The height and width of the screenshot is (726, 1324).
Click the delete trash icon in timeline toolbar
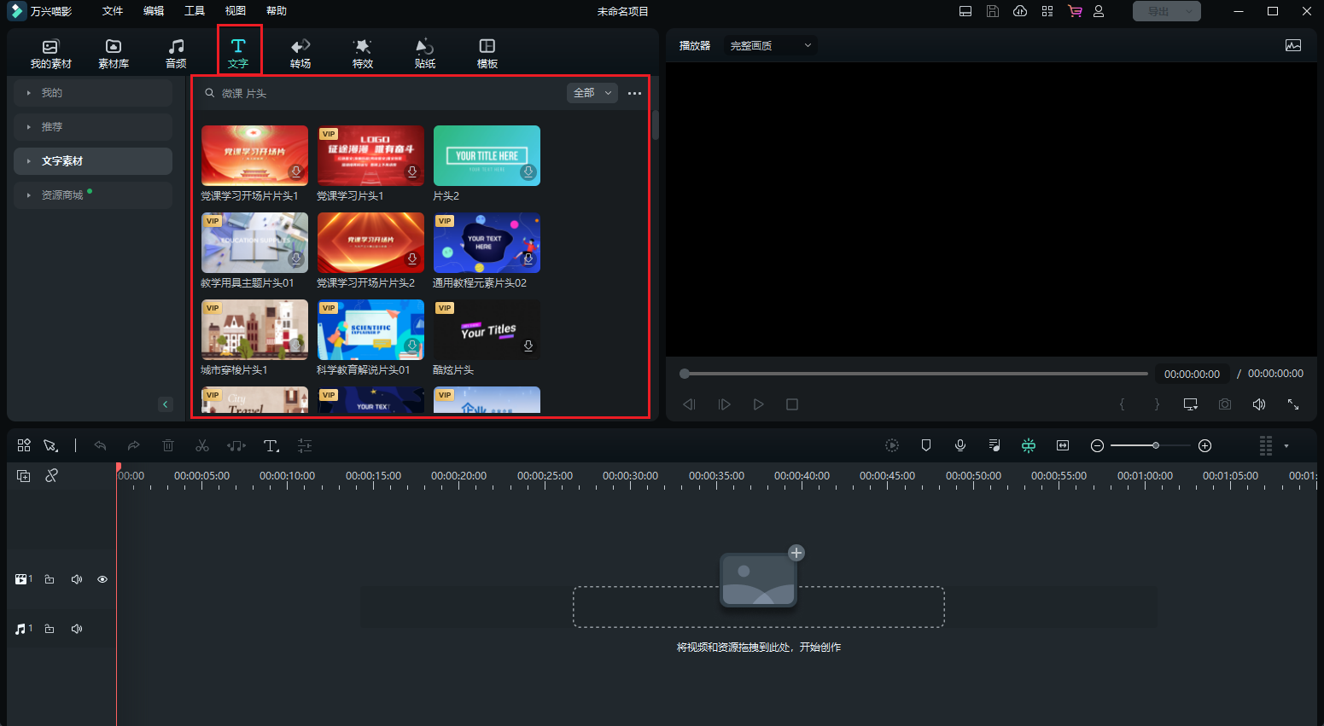(x=168, y=445)
